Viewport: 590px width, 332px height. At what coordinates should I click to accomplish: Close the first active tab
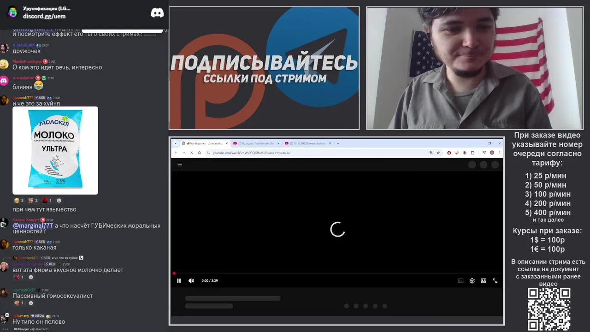pyautogui.click(x=226, y=143)
